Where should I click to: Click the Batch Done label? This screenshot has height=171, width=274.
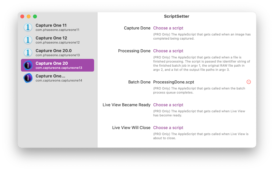(139, 82)
